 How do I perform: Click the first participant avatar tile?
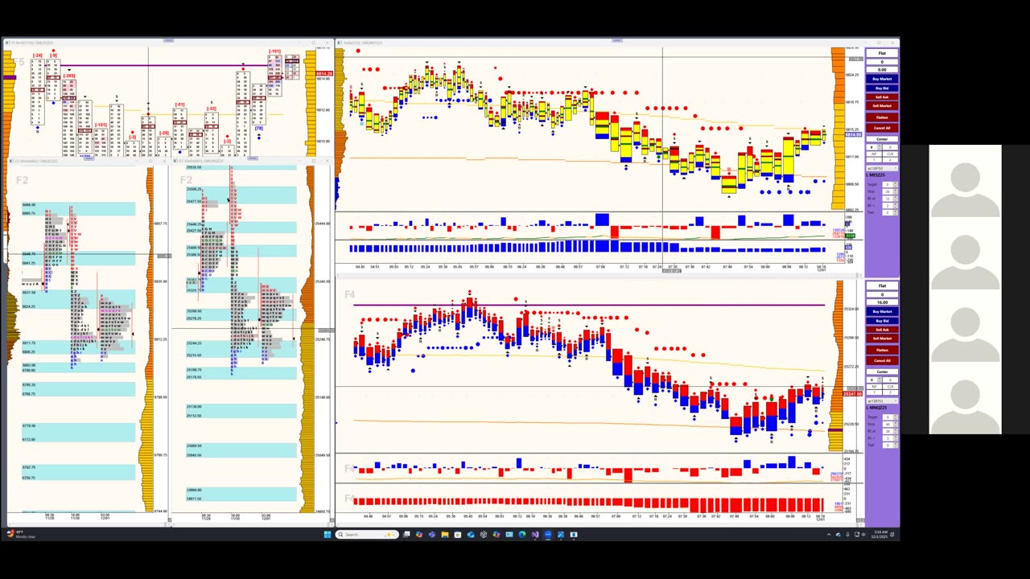pyautogui.click(x=965, y=181)
